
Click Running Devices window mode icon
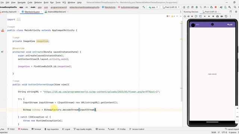[231, 12]
